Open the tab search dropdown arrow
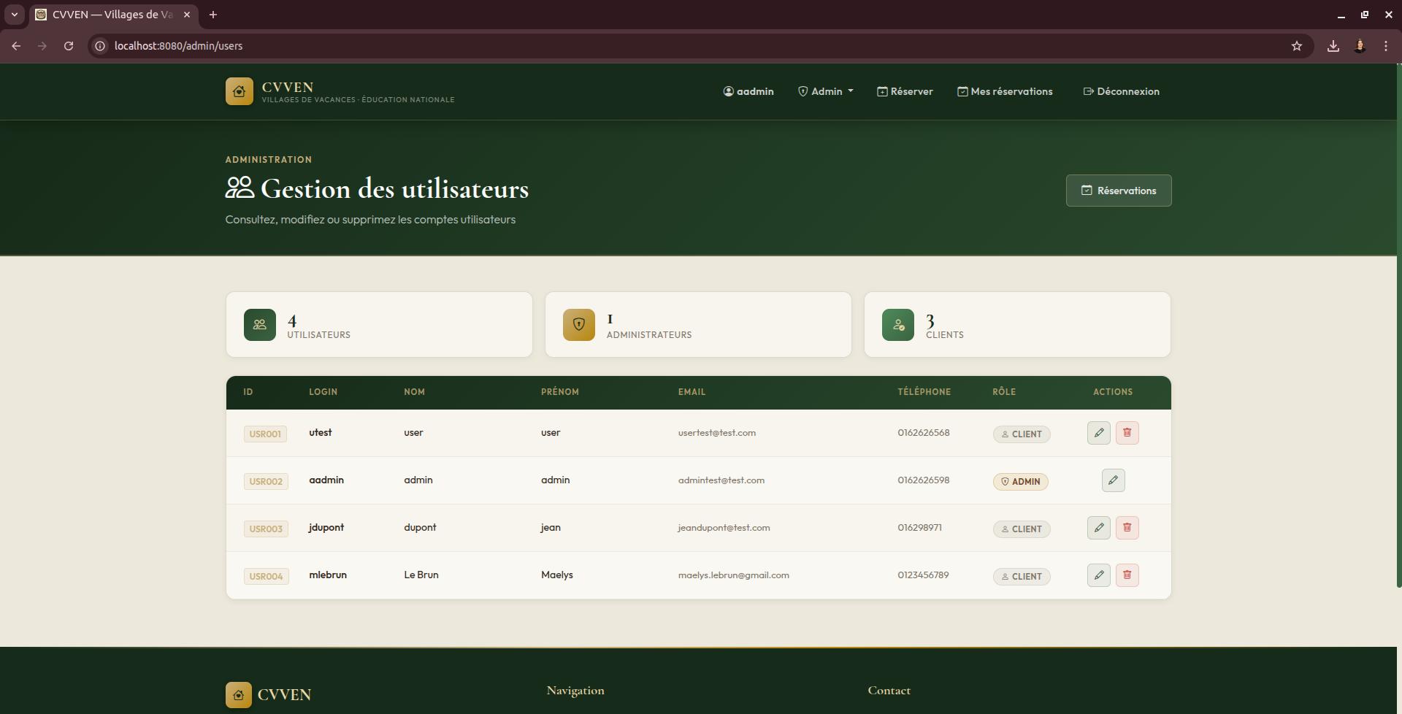The image size is (1402, 714). 14,15
